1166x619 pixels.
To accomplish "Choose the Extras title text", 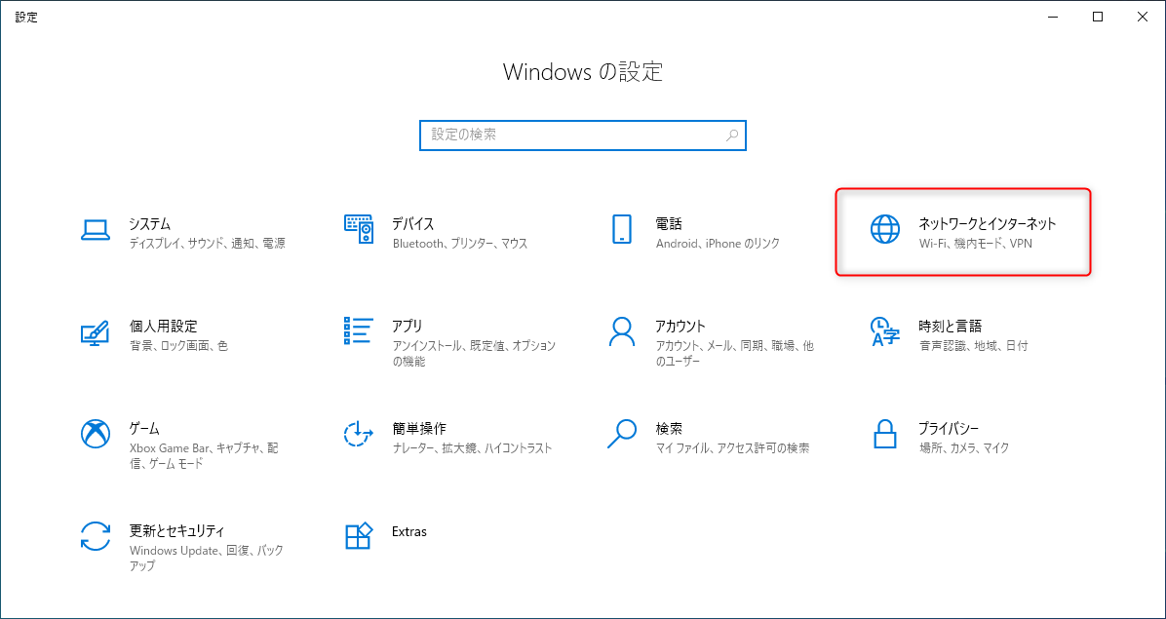I will pyautogui.click(x=409, y=531).
